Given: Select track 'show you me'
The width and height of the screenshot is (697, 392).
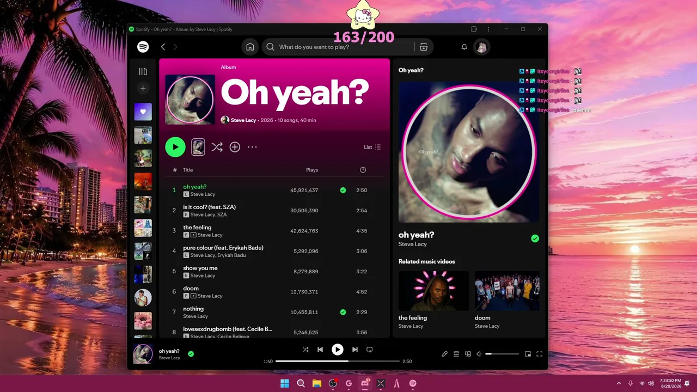Looking at the screenshot, I should [x=200, y=268].
